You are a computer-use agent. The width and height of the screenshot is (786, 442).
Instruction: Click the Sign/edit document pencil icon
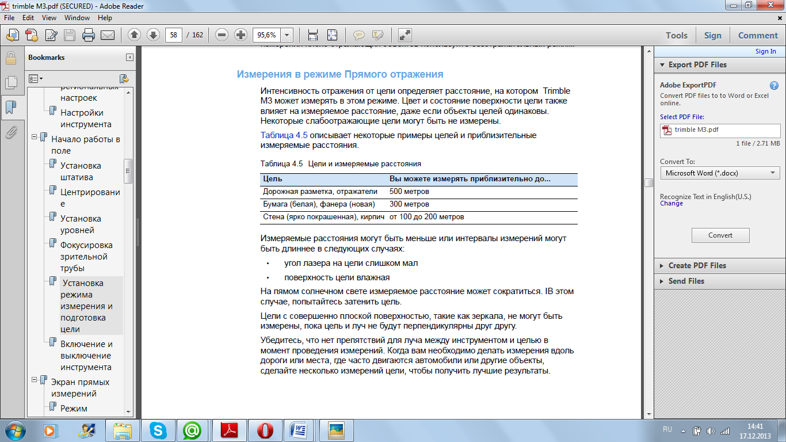[51, 35]
